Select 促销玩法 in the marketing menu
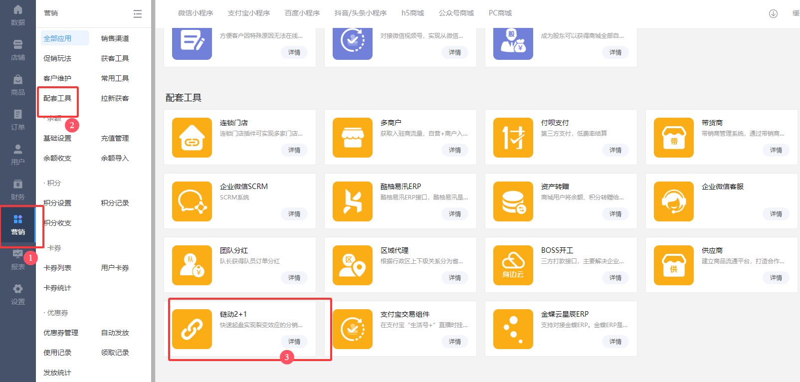The height and width of the screenshot is (382, 800). (57, 58)
